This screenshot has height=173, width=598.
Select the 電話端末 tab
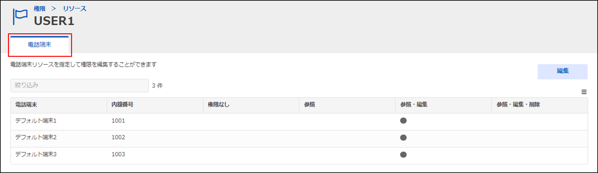click(40, 45)
